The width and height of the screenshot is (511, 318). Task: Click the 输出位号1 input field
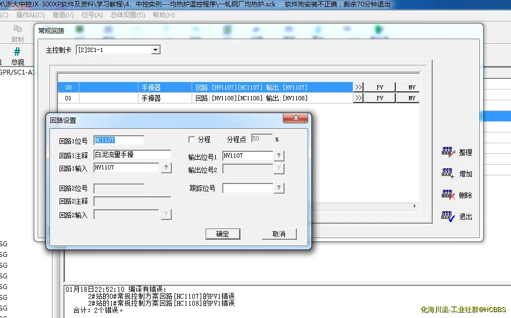[x=247, y=156]
